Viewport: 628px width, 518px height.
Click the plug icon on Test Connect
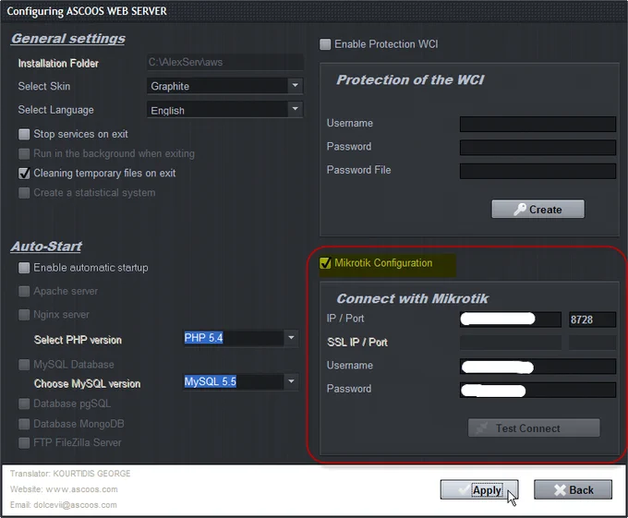(x=482, y=428)
